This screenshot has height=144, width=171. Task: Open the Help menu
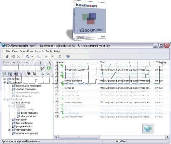[x=57, y=51]
